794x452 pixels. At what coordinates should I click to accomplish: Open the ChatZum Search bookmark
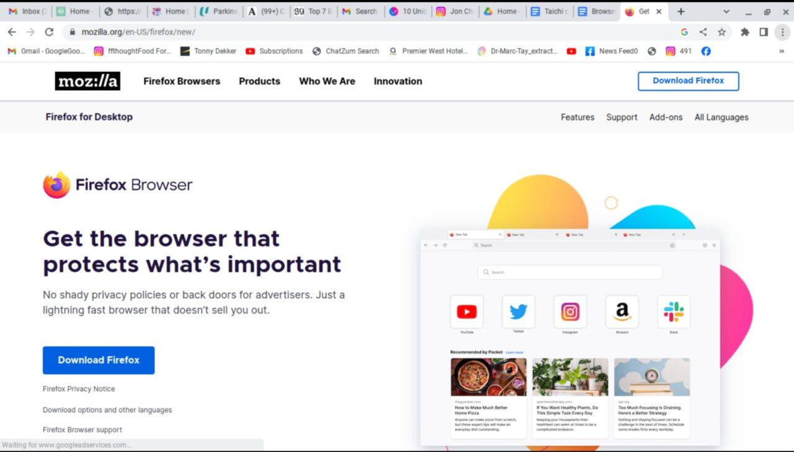pos(346,52)
